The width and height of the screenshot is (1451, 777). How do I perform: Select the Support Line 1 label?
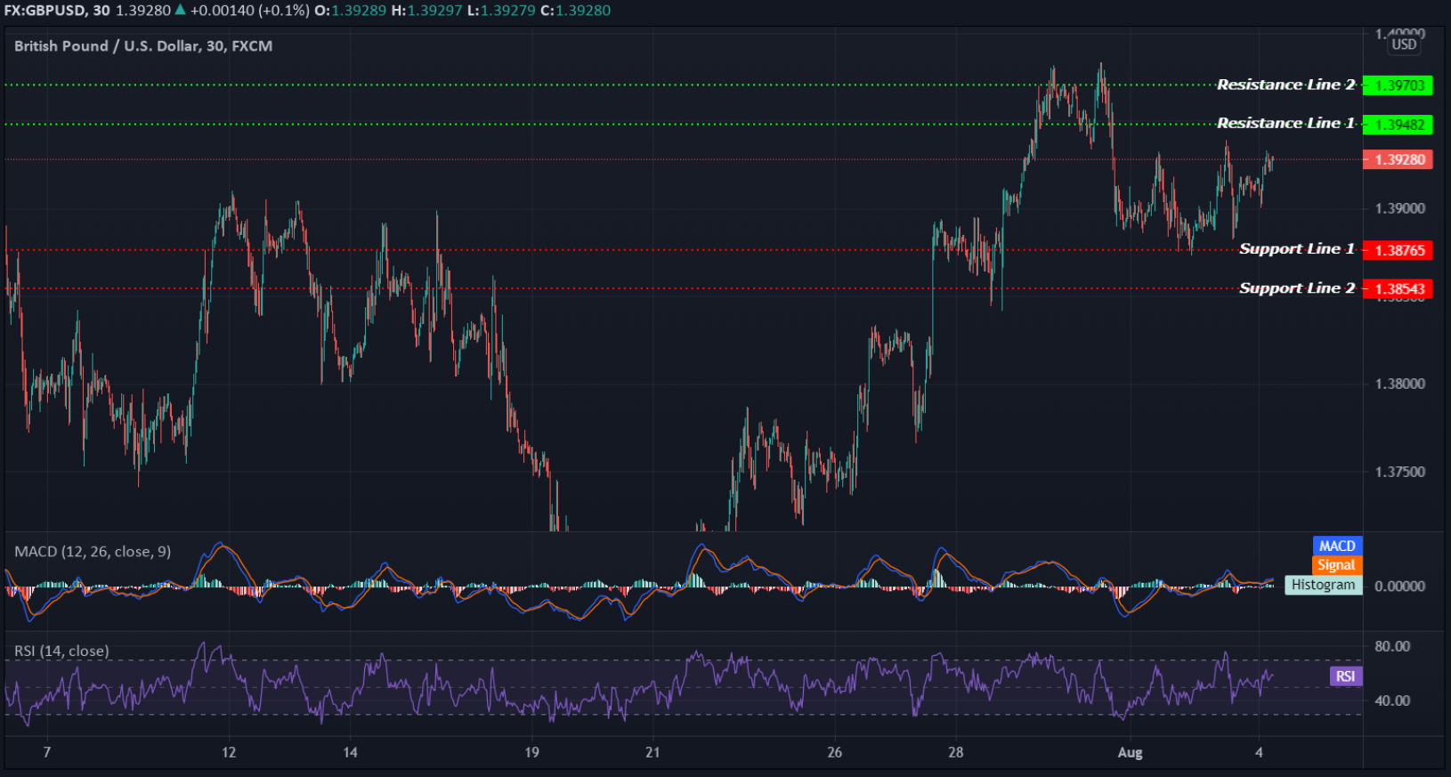click(x=1297, y=248)
